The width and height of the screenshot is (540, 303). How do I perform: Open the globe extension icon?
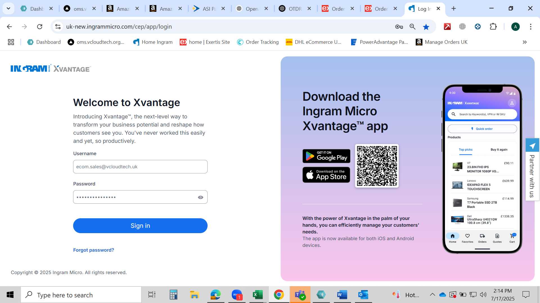coord(462,27)
